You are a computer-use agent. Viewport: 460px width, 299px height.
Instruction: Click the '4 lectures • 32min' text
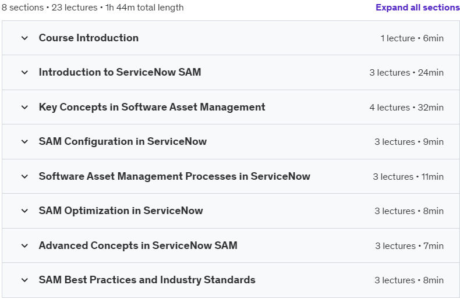pos(406,108)
